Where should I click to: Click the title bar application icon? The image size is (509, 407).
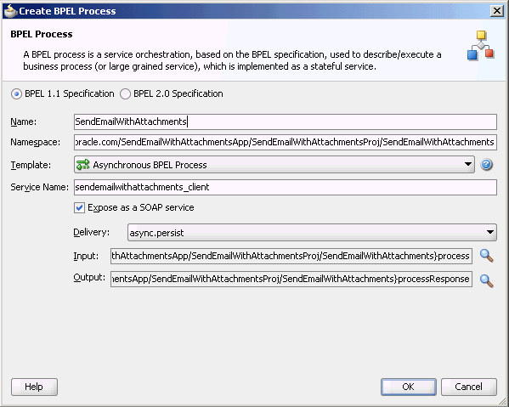click(x=10, y=11)
